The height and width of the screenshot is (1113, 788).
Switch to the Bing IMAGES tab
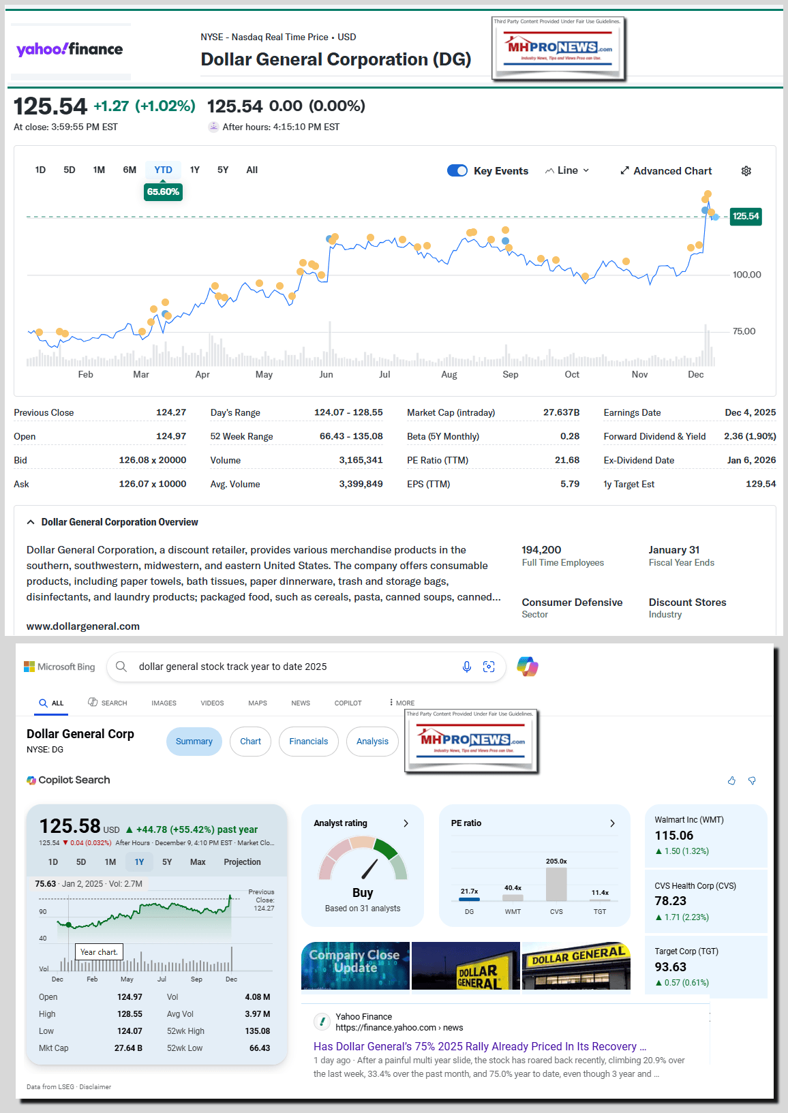[164, 703]
